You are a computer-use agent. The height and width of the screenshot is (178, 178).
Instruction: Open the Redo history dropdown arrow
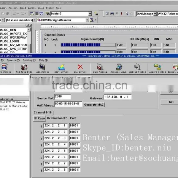point(26,14)
